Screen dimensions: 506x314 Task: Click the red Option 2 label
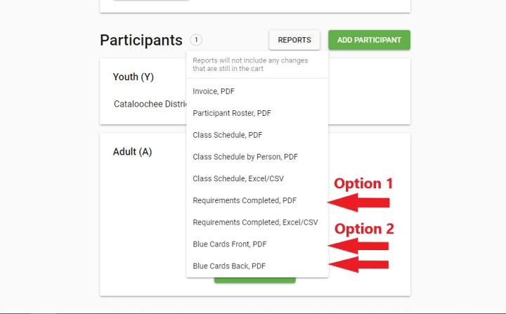pos(363,229)
